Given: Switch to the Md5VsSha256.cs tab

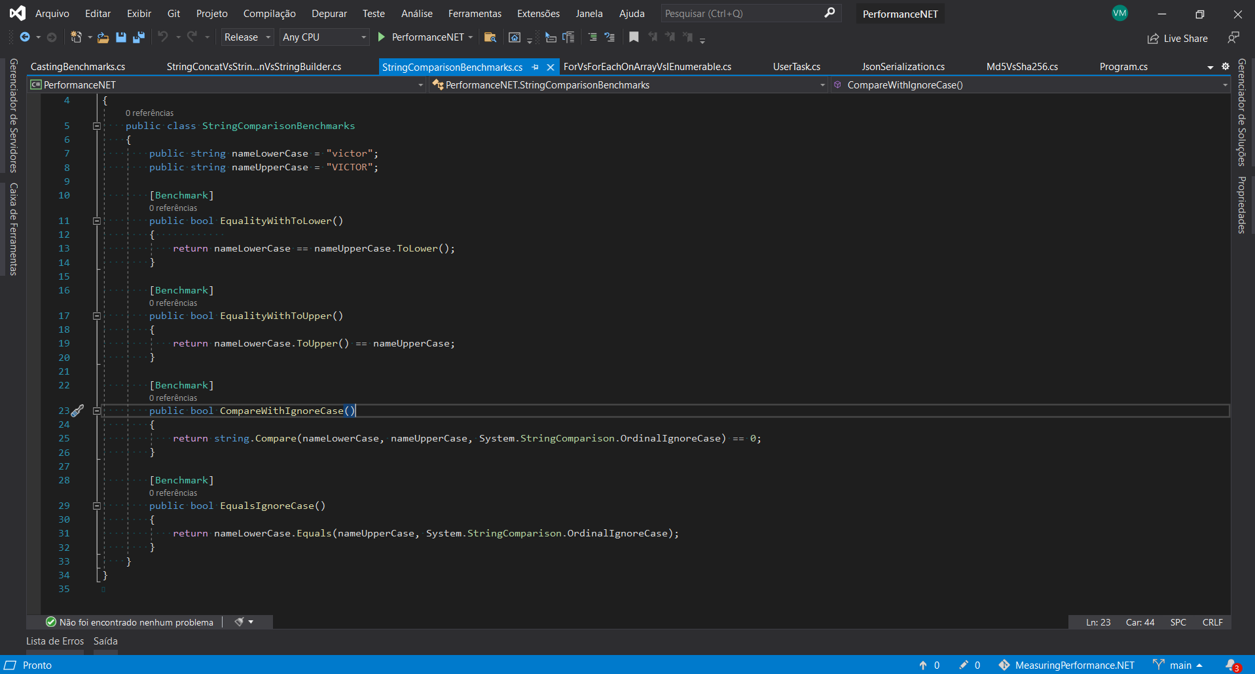Looking at the screenshot, I should [x=1022, y=67].
